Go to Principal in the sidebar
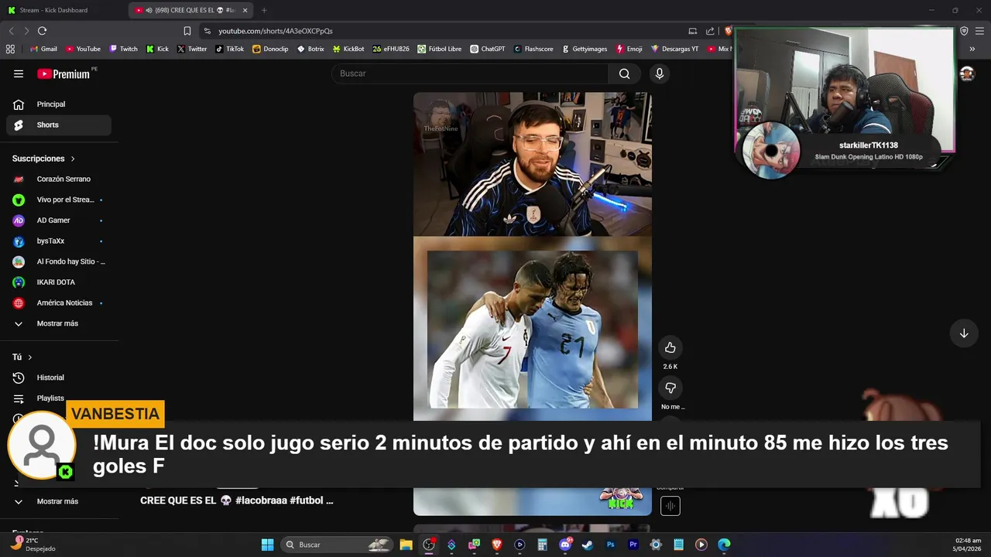Viewport: 991px width, 557px height. pyautogui.click(x=58, y=104)
